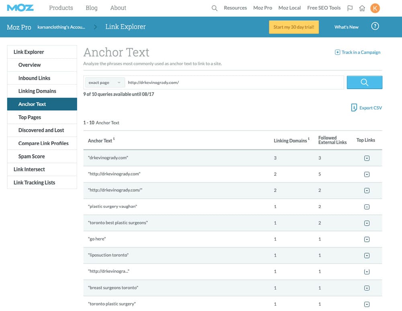Screen dimensions: 402x311
Task: Click the Moz Pro title in blue header
Action: tap(19, 27)
